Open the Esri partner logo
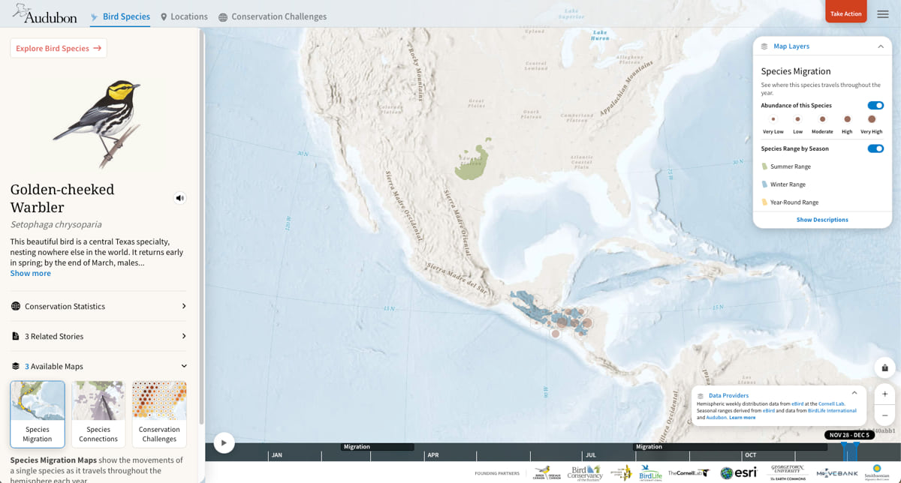 [739, 472]
